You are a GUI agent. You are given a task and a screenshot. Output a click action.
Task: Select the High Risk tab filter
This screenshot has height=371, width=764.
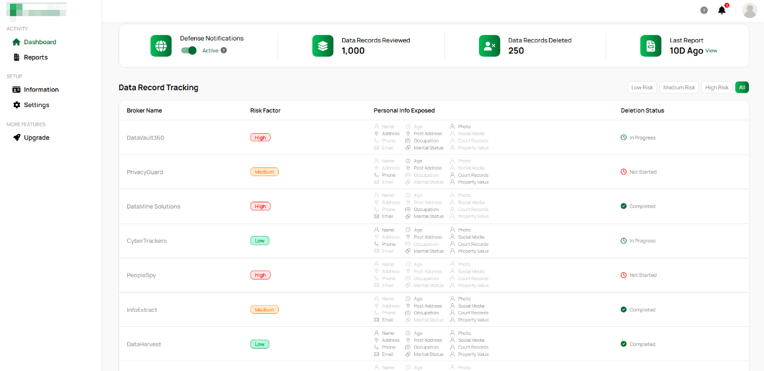click(717, 87)
